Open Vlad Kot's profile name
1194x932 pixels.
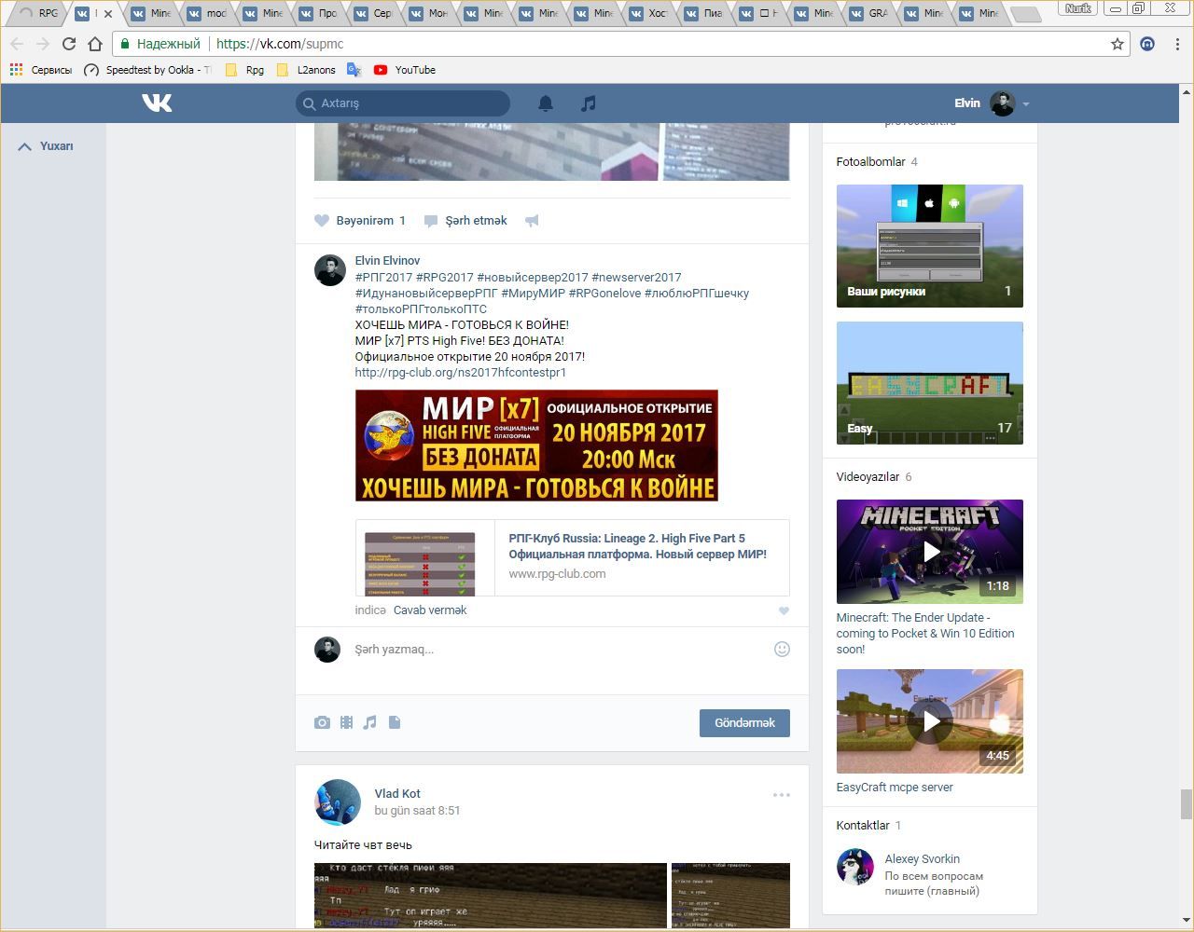[397, 794]
